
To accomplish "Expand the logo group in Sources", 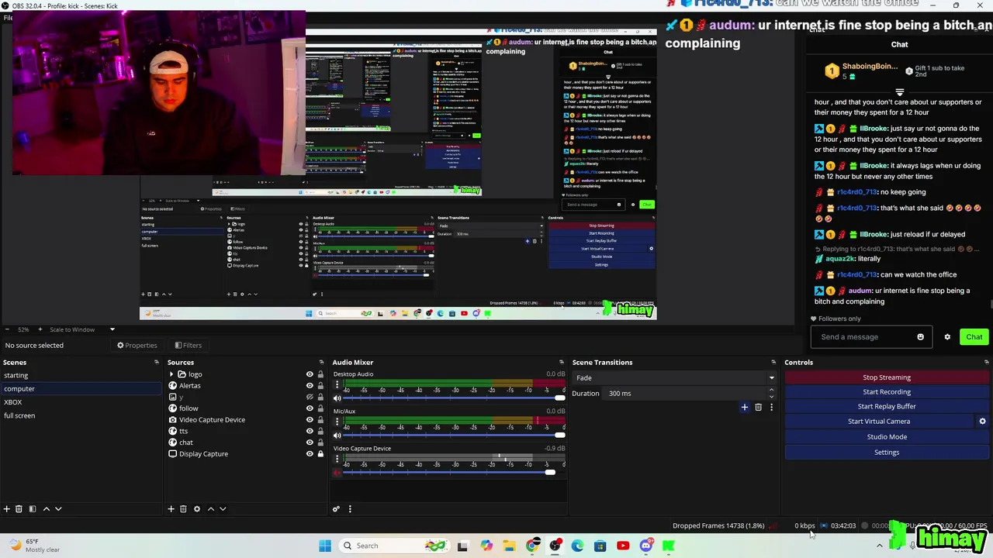I will pyautogui.click(x=171, y=374).
